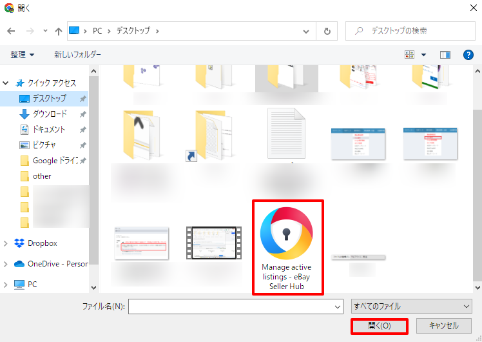Image resolution: width=482 pixels, height=342 pixels.
Task: Click the デスクトップの検索 search box
Action: [410, 31]
